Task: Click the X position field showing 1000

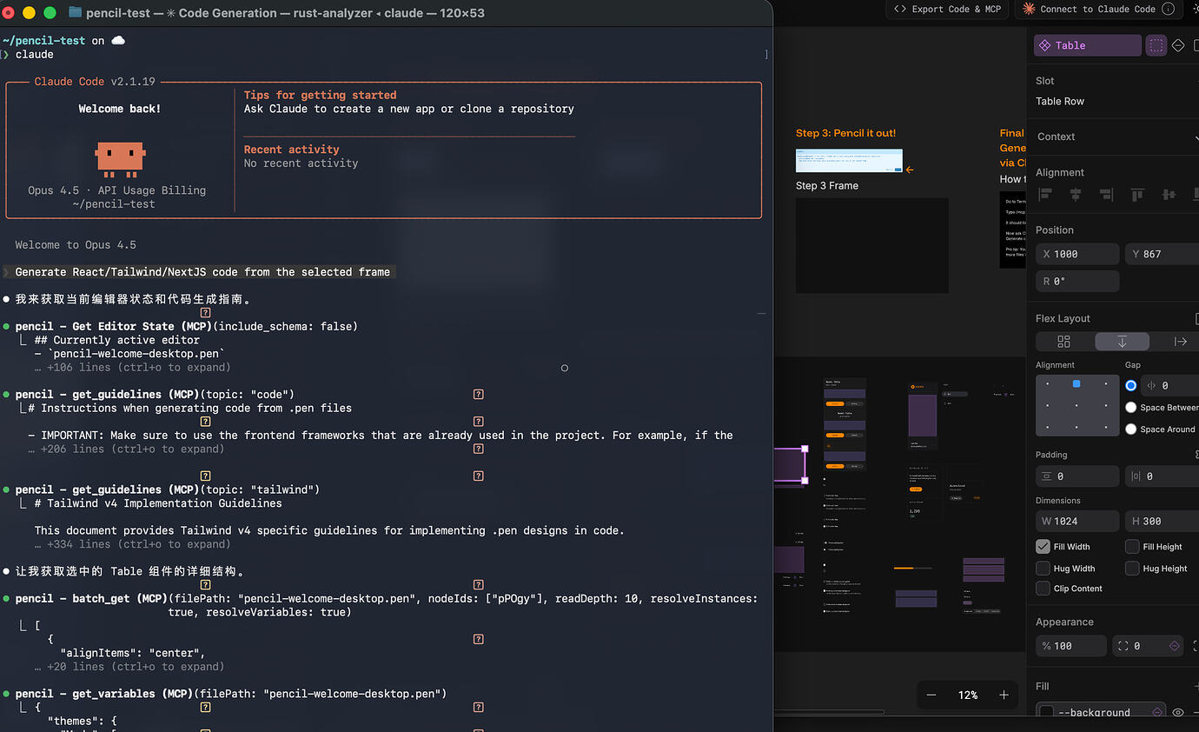Action: point(1077,254)
